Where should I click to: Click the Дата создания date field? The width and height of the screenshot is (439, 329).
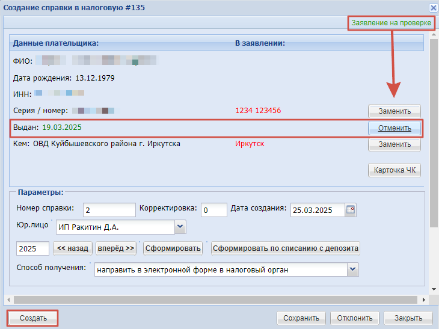(x=318, y=210)
